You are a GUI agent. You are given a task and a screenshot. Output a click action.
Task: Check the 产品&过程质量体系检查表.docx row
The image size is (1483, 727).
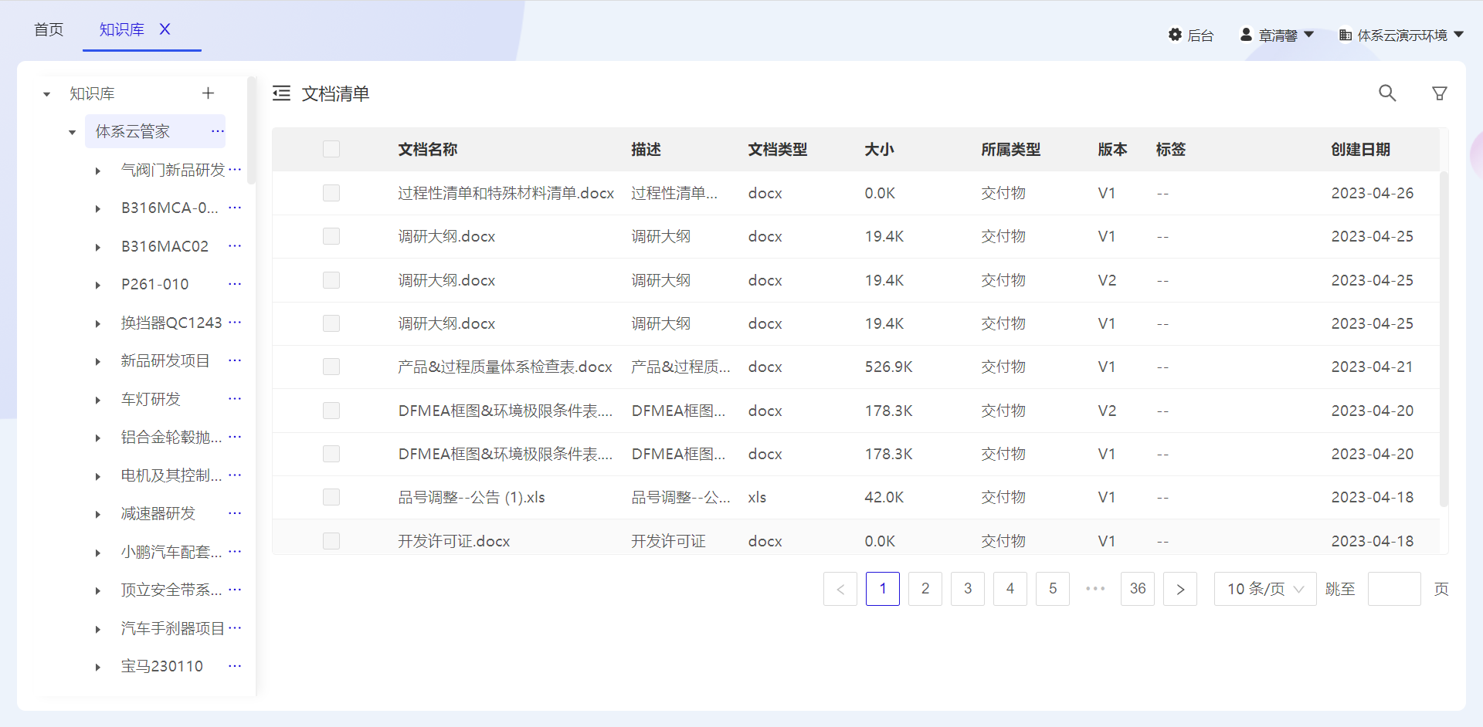point(331,367)
